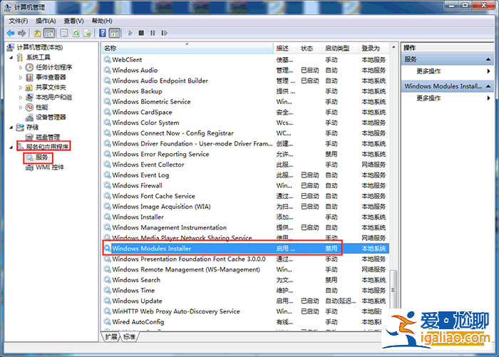499x357 pixels.
Task: Click the Refresh toolbar icon
Action: click(x=76, y=33)
